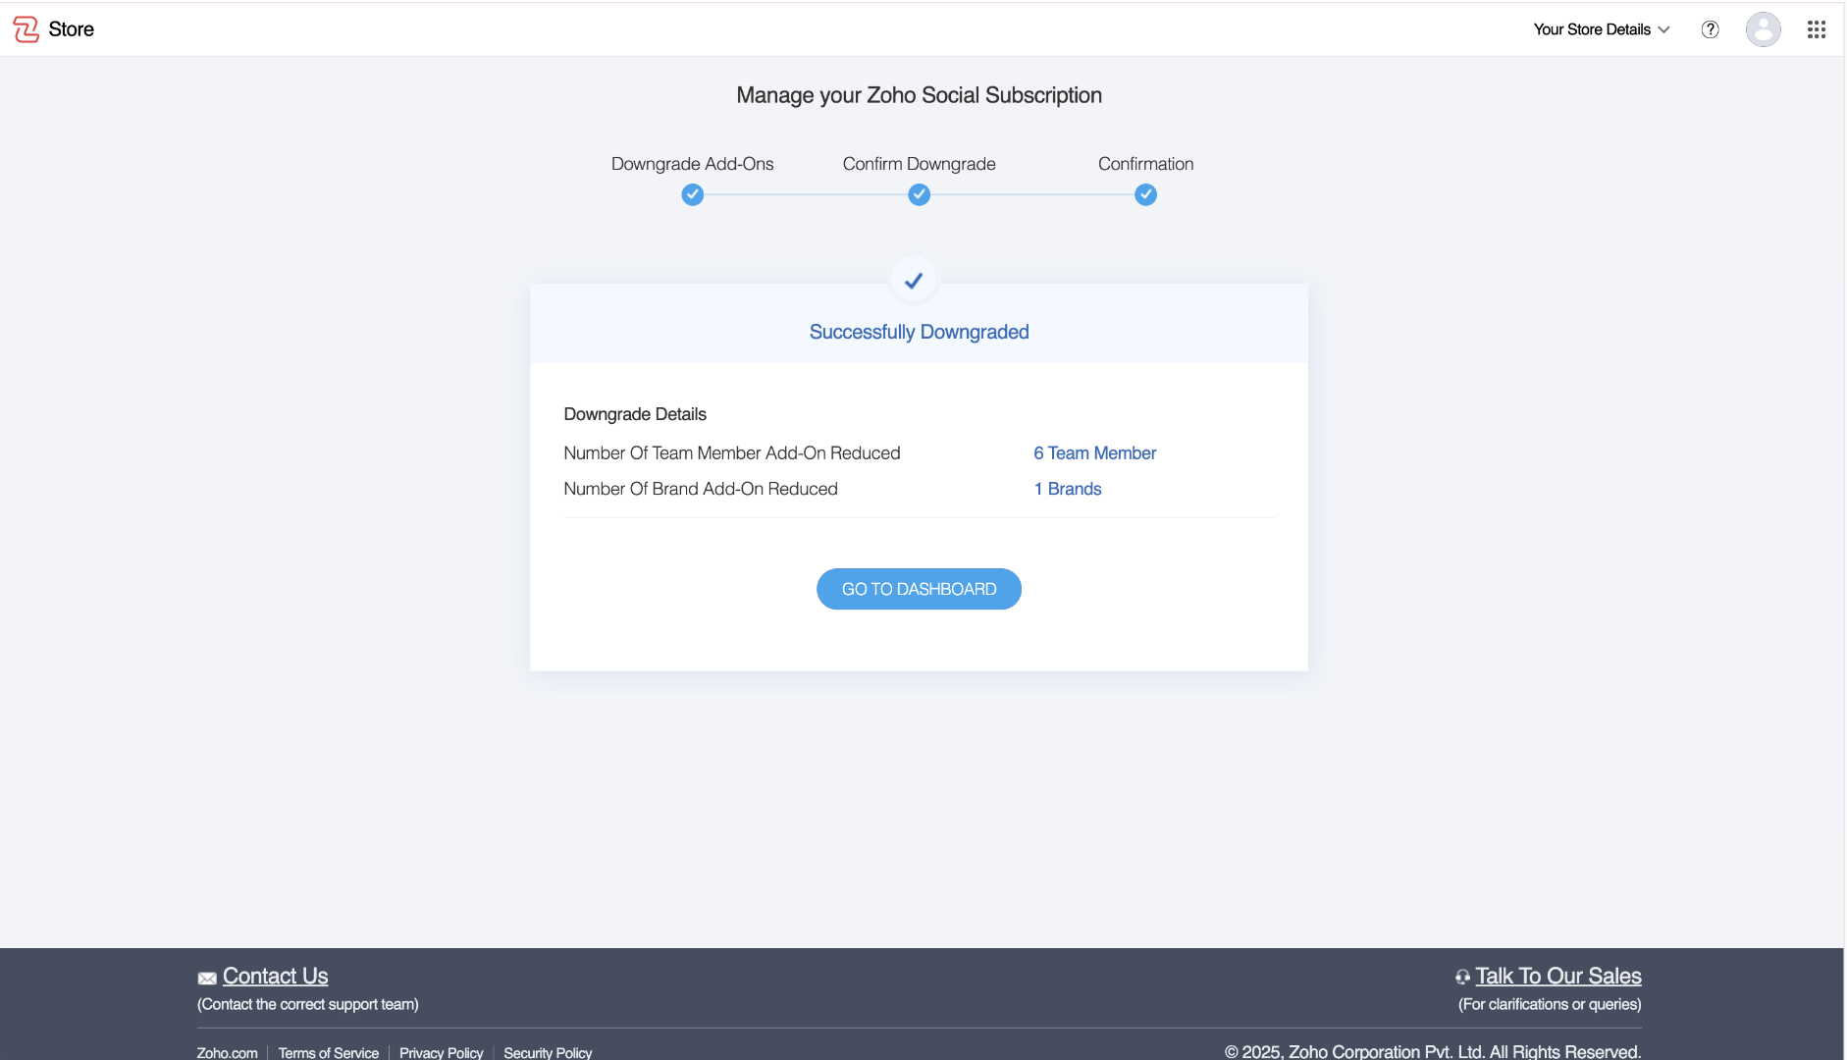Screen dimensions: 1847x1060
Task: Open the Terms of Service link
Action: (x=329, y=1052)
